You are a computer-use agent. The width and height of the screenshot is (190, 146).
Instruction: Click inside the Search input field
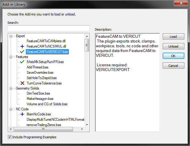click(x=49, y=28)
